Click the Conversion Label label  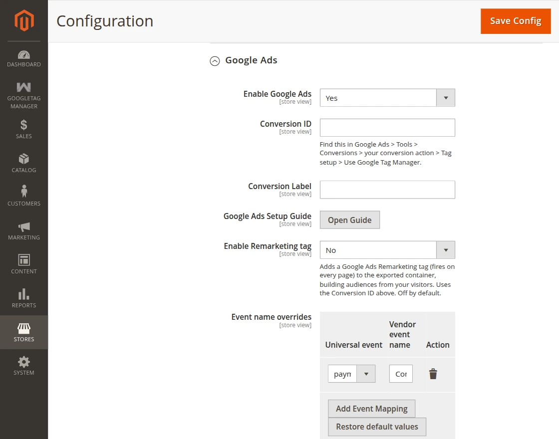coord(279,186)
